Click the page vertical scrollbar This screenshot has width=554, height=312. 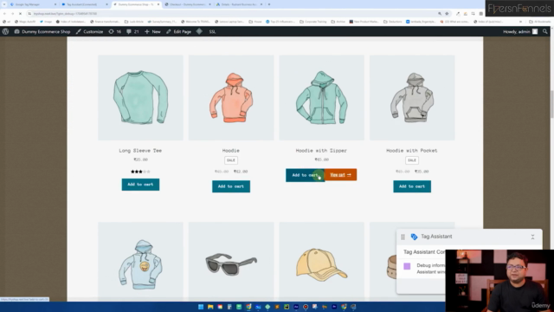tap(551, 104)
